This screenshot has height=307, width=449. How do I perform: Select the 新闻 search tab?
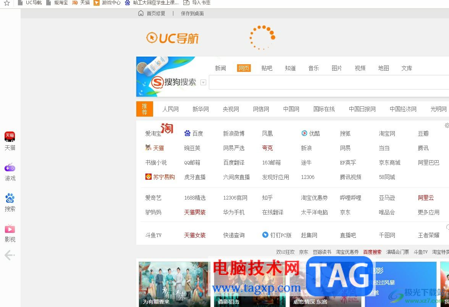(221, 68)
